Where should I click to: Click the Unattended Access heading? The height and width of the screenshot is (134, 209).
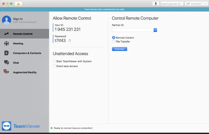pos(70,54)
